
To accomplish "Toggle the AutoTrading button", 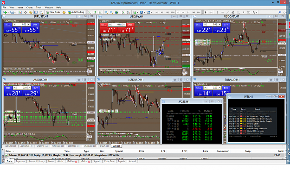I will pyautogui.click(x=76, y=12).
